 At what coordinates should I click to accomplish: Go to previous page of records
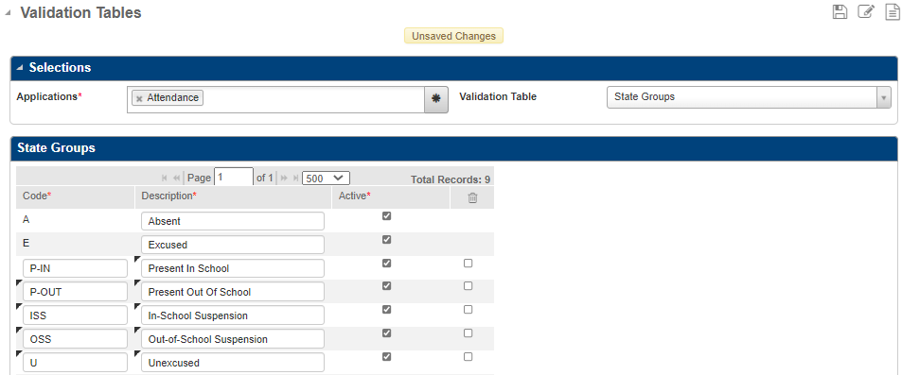click(177, 178)
